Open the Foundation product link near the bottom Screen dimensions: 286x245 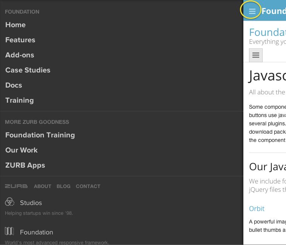pyautogui.click(x=37, y=232)
